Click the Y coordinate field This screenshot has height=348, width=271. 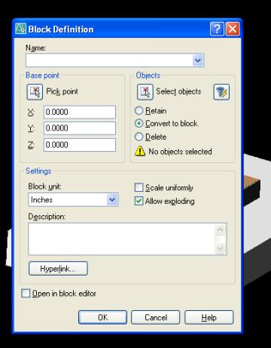(80, 128)
